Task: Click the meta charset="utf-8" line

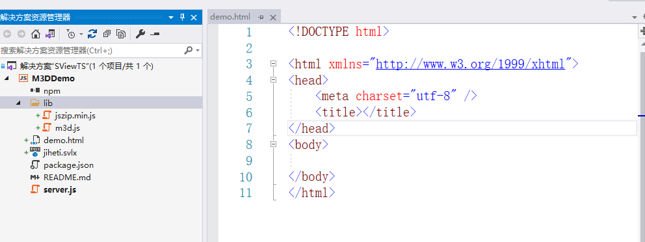Action: [396, 96]
